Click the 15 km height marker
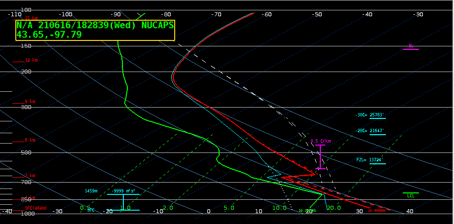Screen dimensions: 454x224 pyautogui.click(x=31, y=18)
